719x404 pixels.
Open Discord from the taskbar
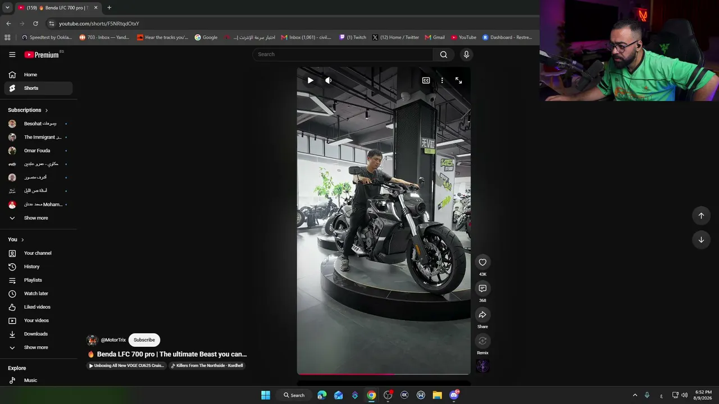point(454,395)
